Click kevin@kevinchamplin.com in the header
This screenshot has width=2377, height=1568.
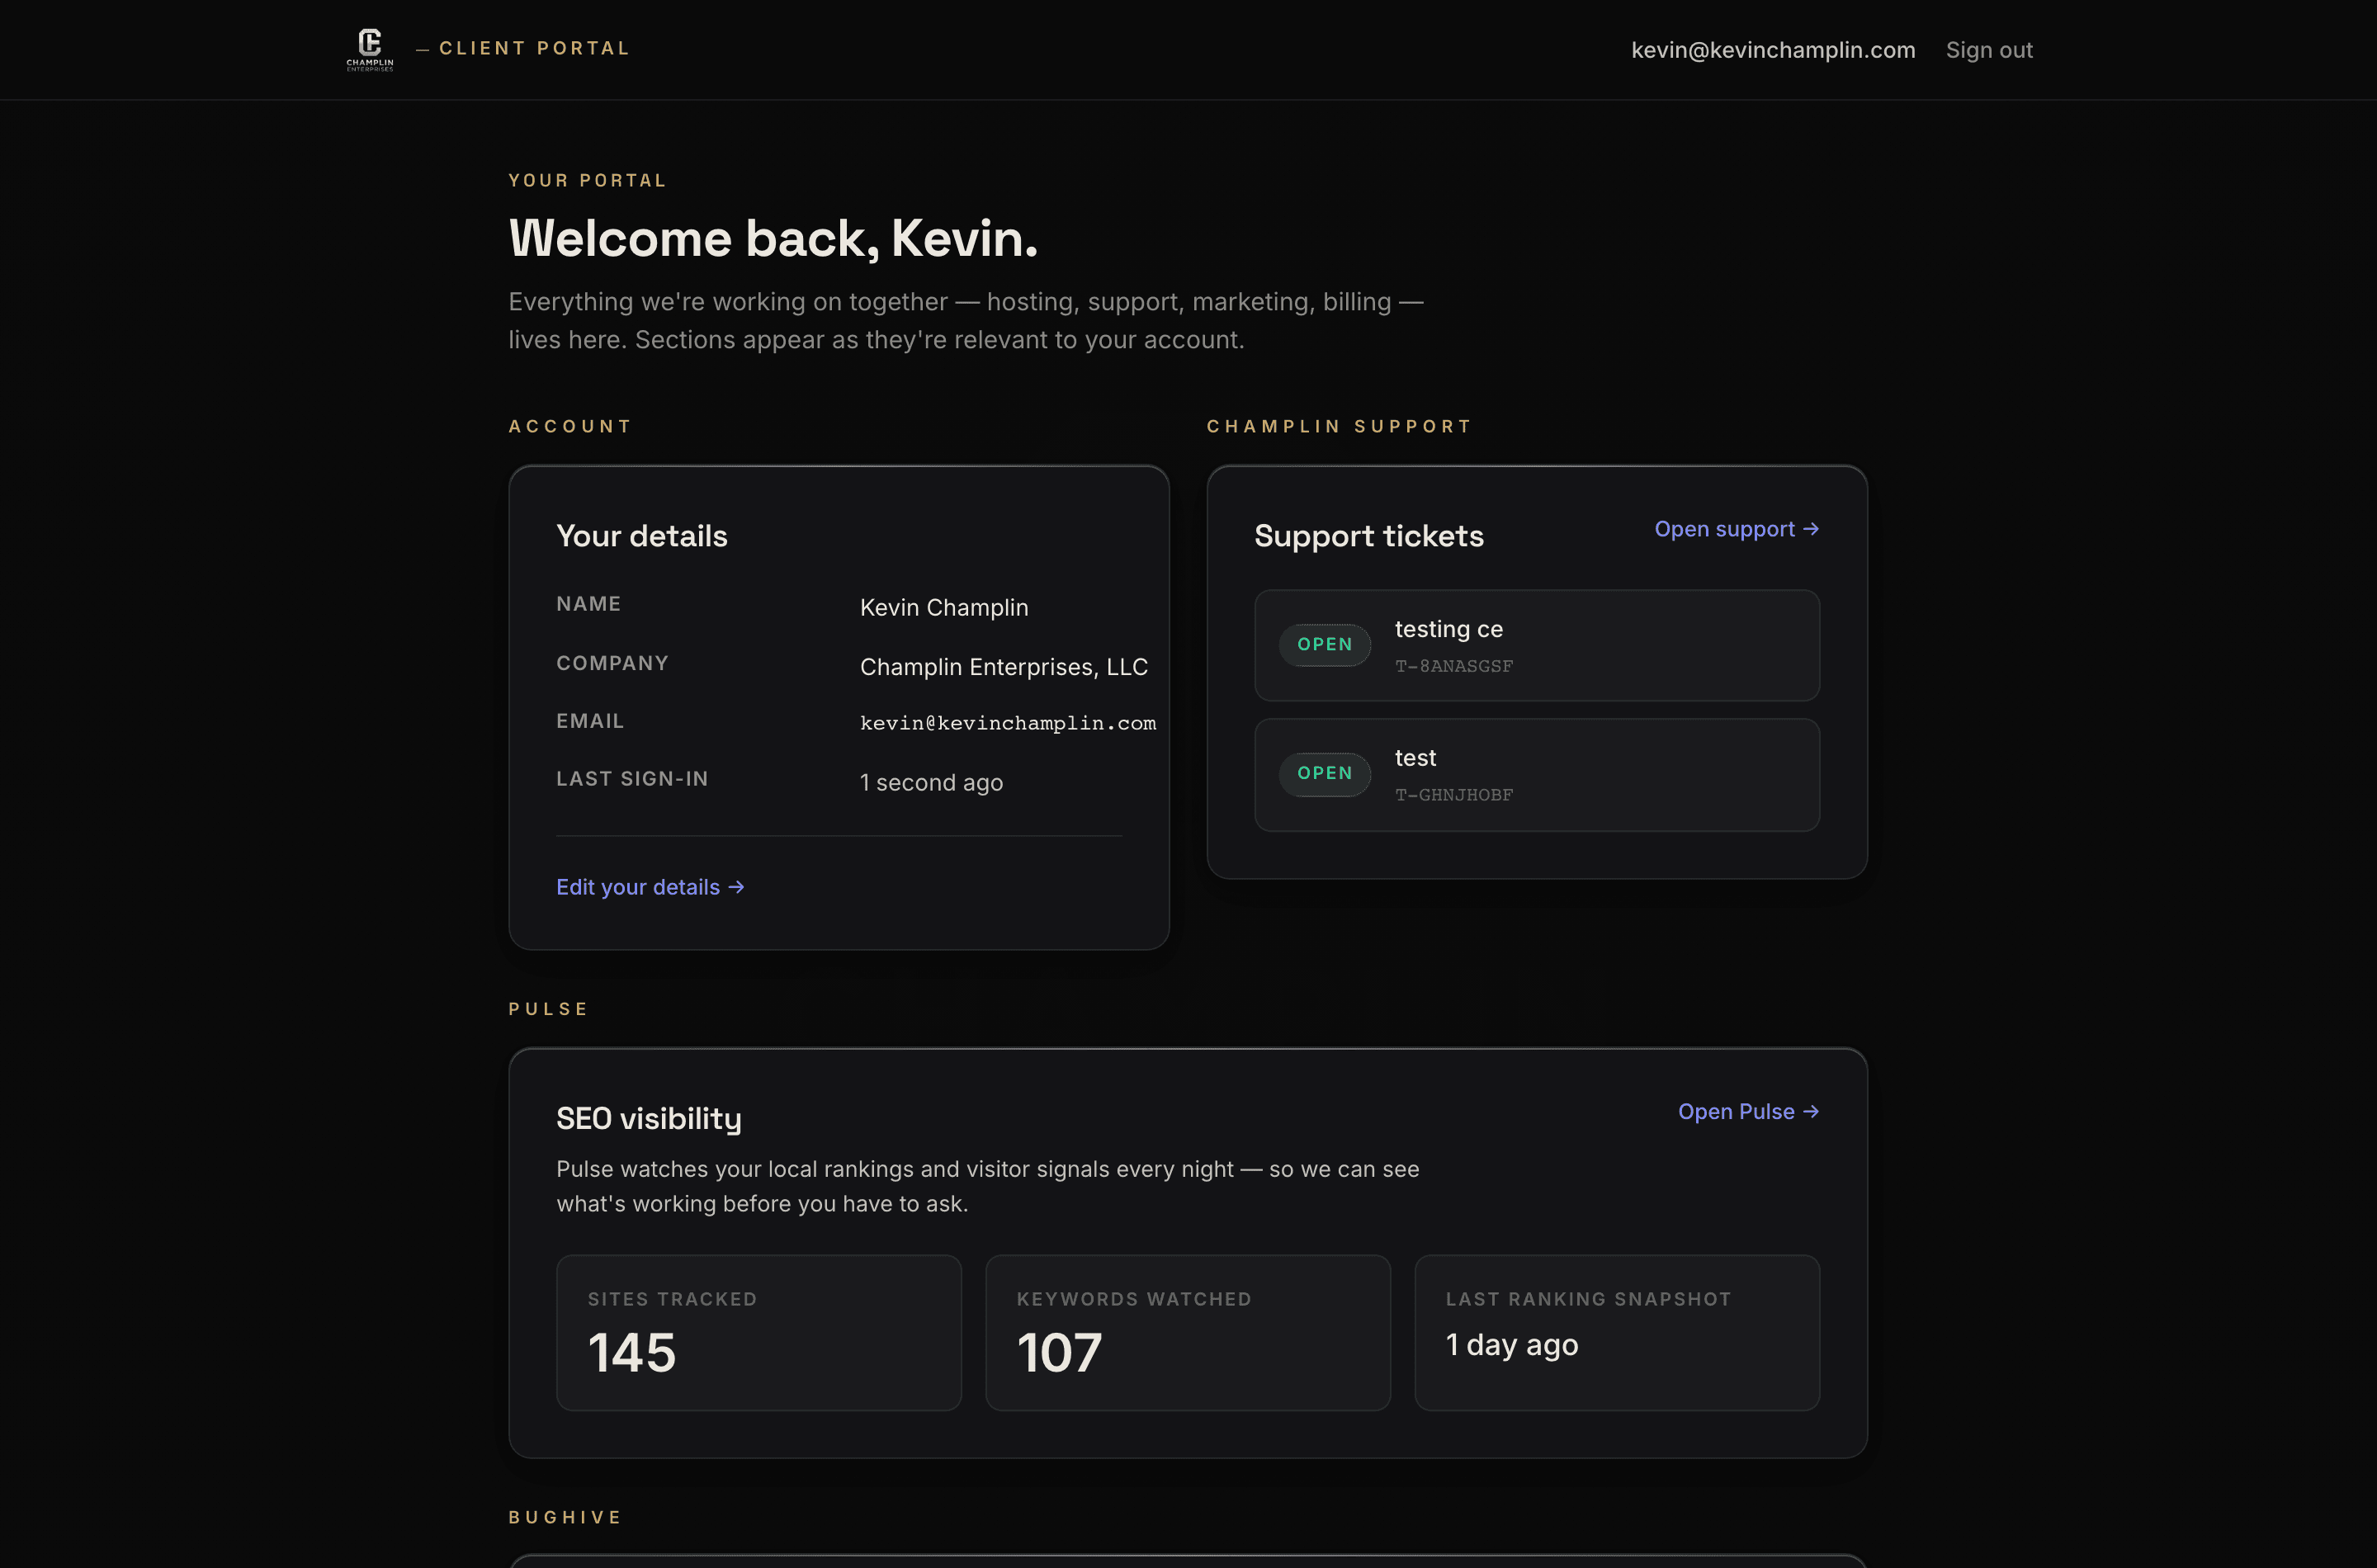pyautogui.click(x=1773, y=50)
